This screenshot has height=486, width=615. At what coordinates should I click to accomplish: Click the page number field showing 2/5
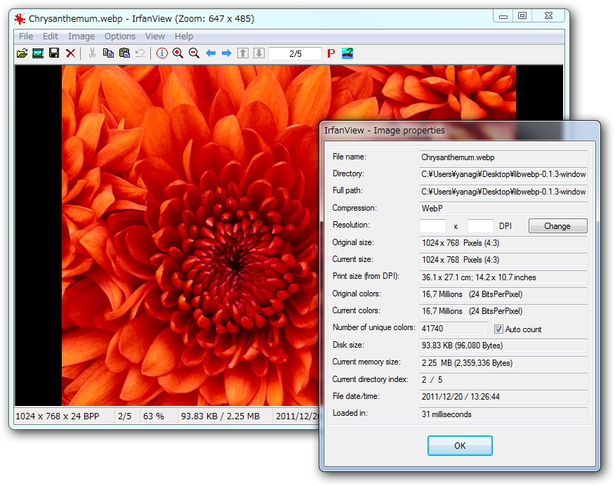(294, 53)
